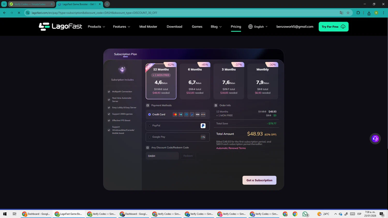
Task: Select Credit Card payment method
Action: [177, 114]
